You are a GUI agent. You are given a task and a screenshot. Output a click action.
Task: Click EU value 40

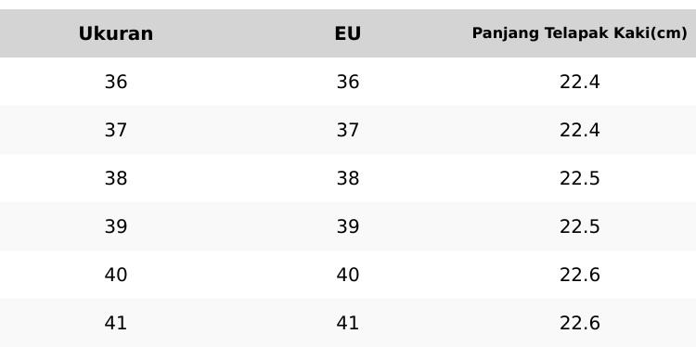point(348,275)
